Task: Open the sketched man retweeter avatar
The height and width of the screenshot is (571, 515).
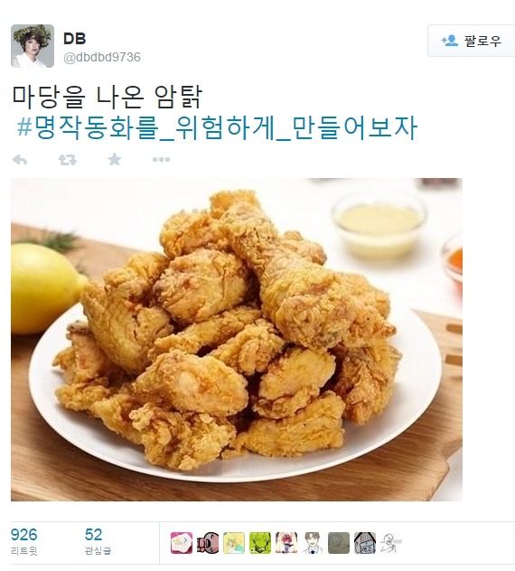Action: (x=313, y=543)
